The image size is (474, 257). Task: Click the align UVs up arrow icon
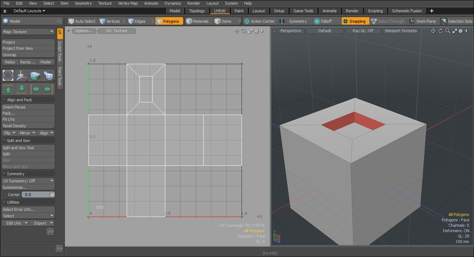point(8,89)
